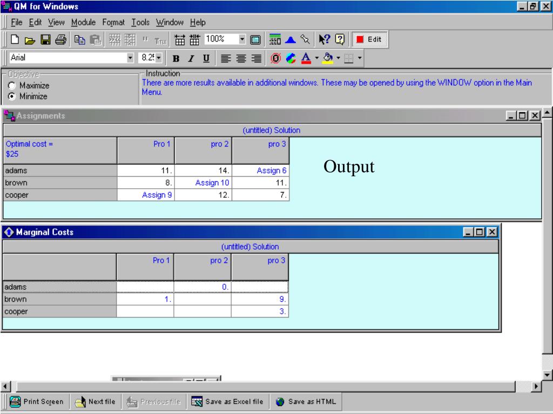The width and height of the screenshot is (553, 414).
Task: Click the Edit button with red square
Action: tap(369, 39)
